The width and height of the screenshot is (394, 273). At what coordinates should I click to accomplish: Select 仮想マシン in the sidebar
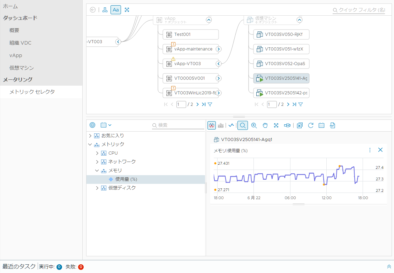point(22,68)
